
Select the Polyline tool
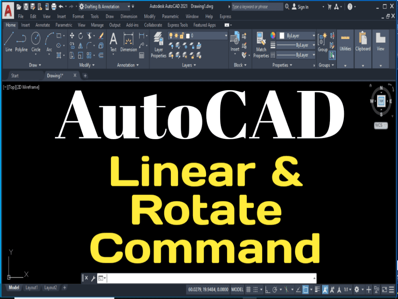pyautogui.click(x=21, y=42)
